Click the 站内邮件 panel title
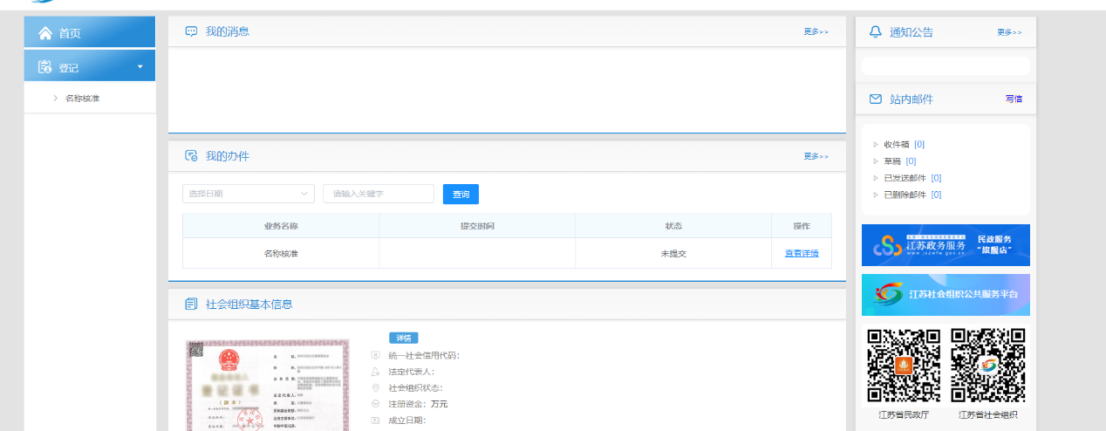Viewport: 1106px width, 431px height. point(911,99)
